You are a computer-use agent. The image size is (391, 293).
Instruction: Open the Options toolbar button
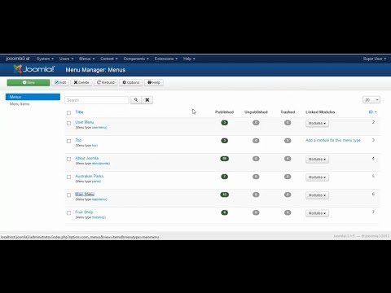pos(131,82)
